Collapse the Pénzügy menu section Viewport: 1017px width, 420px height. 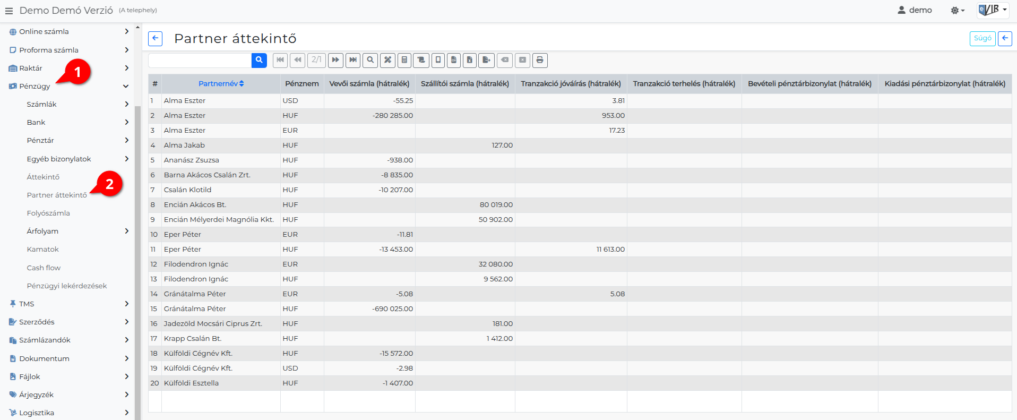(x=126, y=86)
